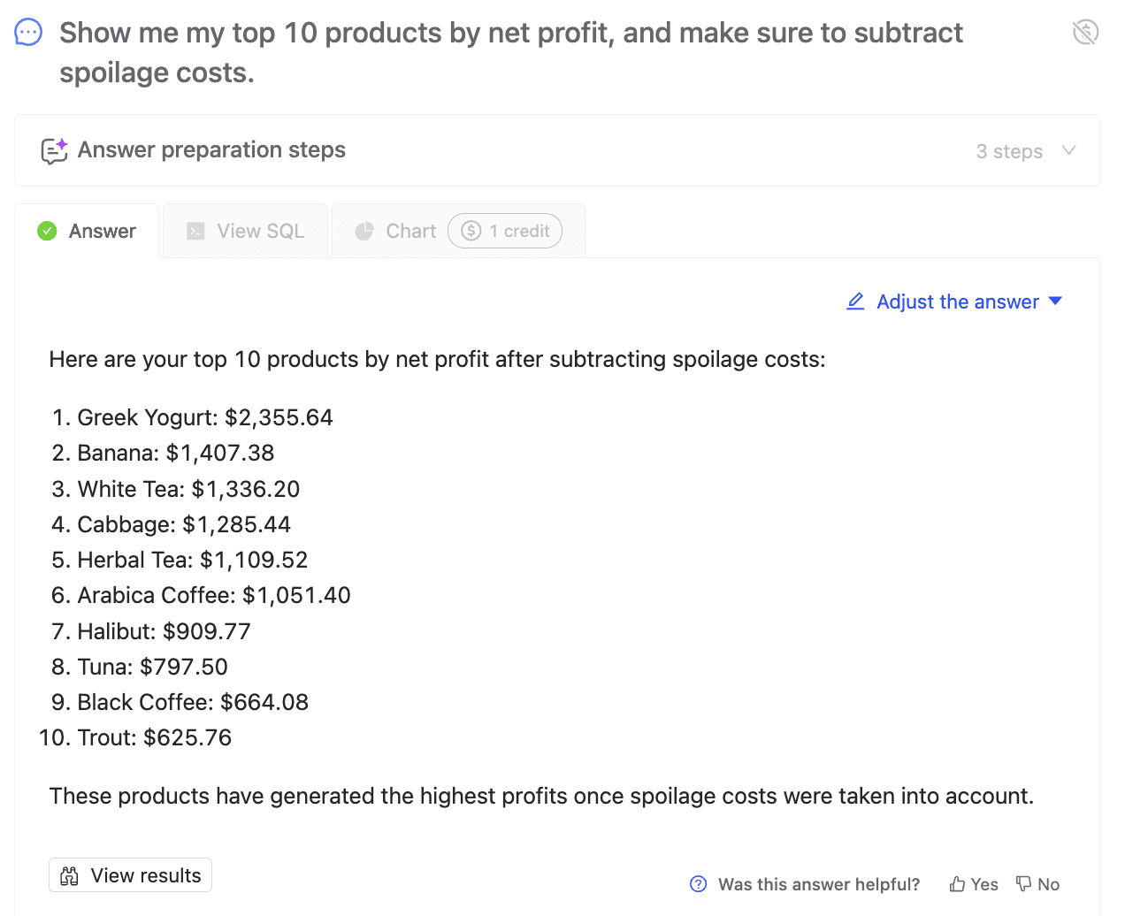The width and height of the screenshot is (1125, 916).
Task: Click the pencil edit icon
Action: click(x=855, y=302)
